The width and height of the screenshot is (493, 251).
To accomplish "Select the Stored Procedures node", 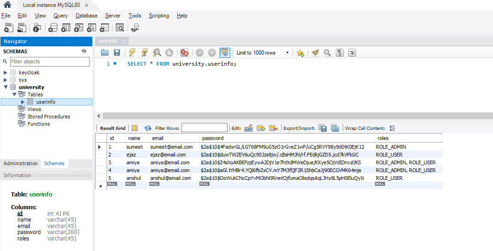I will point(49,117).
